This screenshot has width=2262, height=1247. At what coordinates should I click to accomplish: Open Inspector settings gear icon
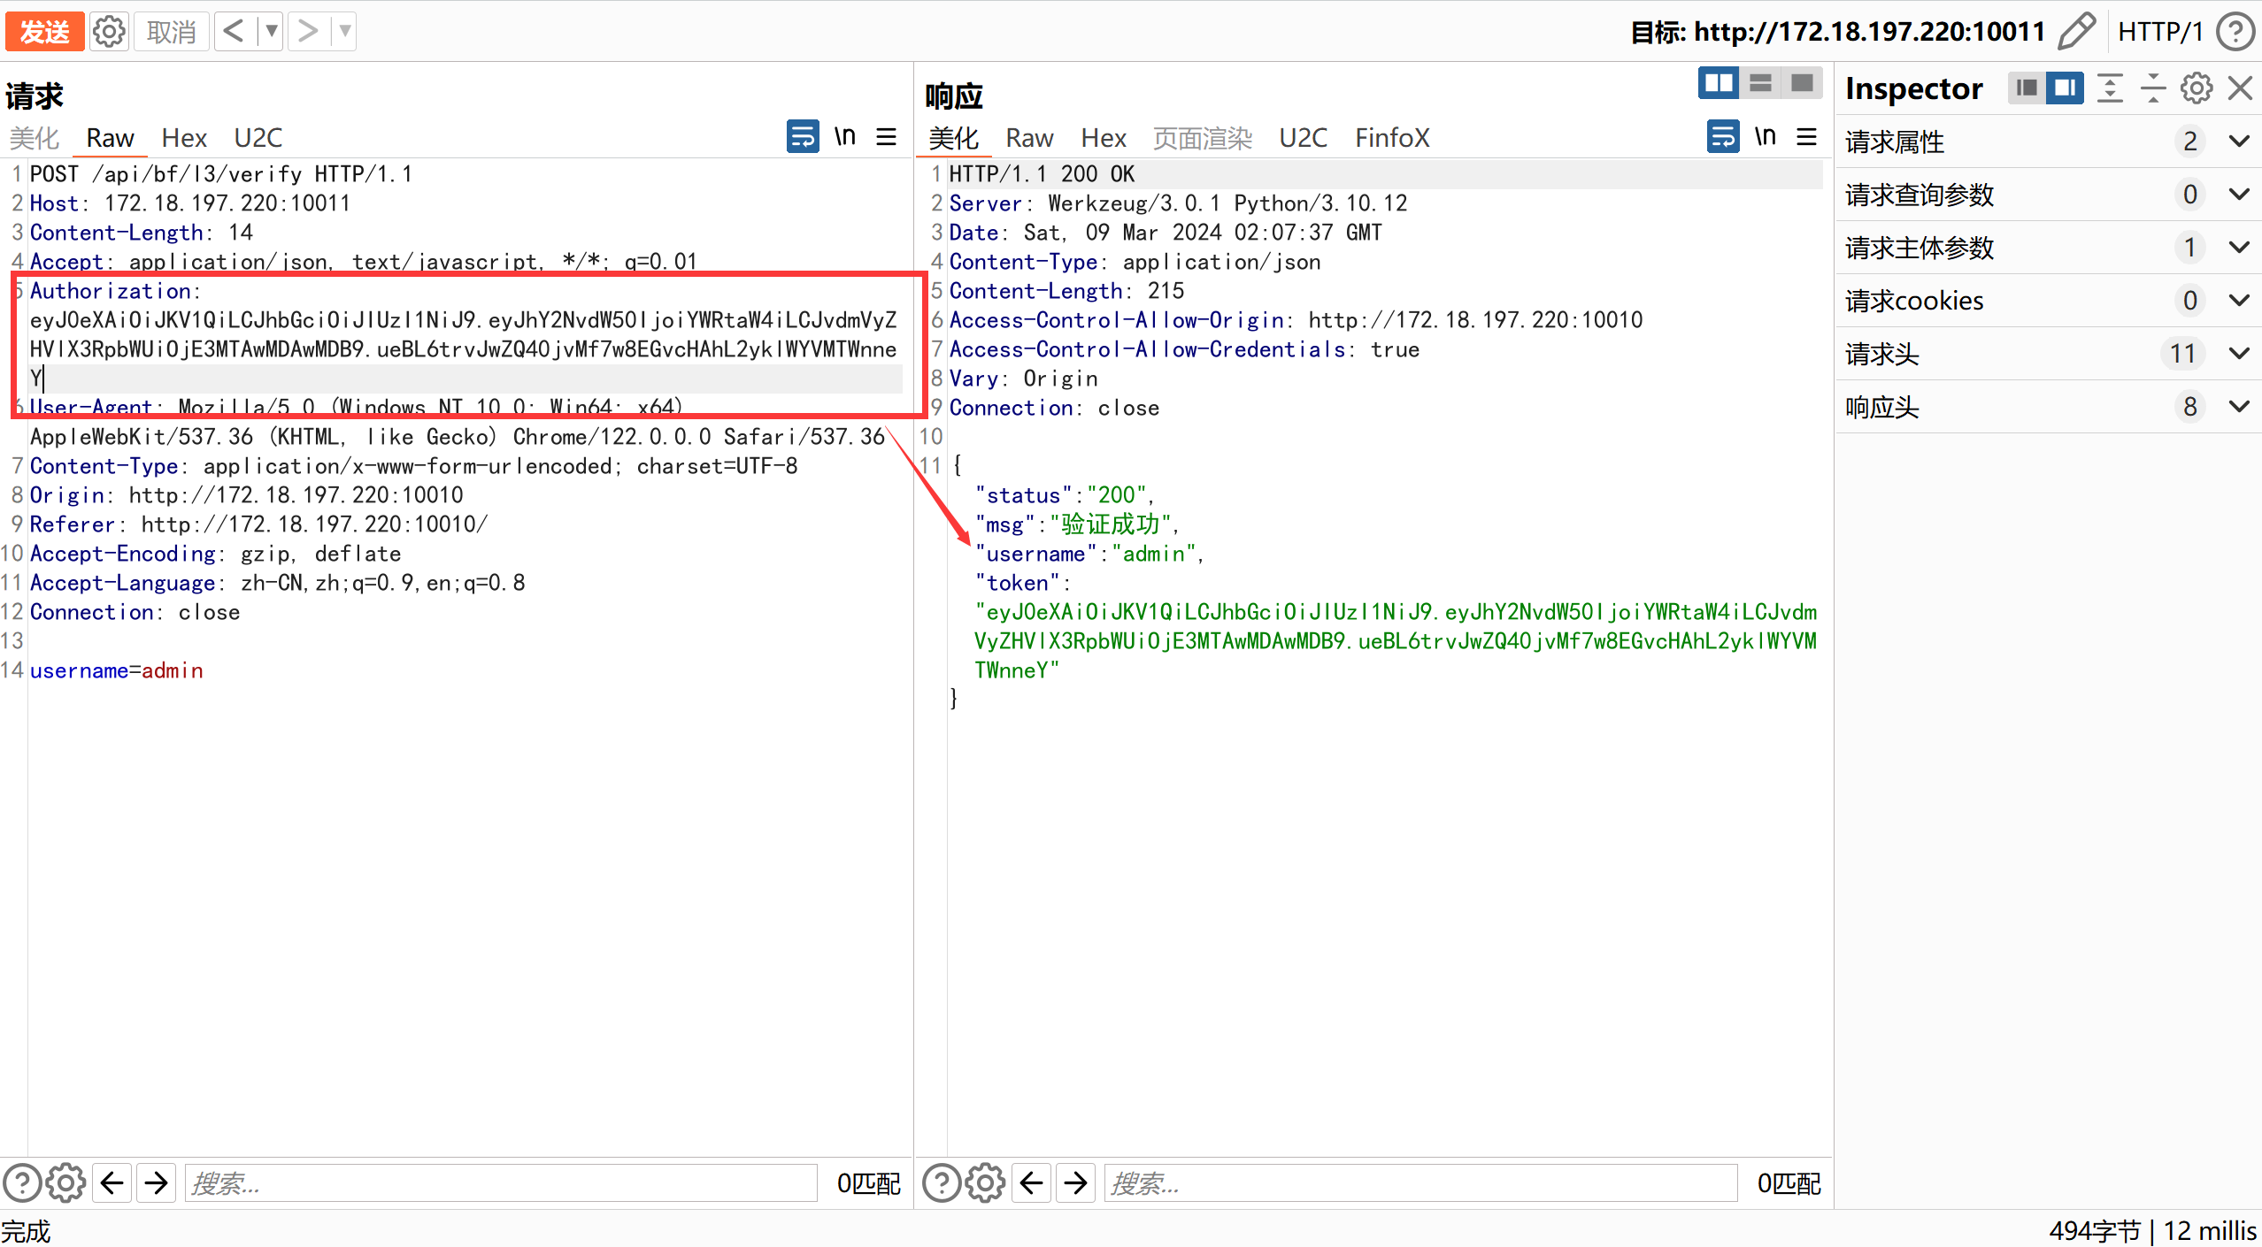pyautogui.click(x=2196, y=88)
